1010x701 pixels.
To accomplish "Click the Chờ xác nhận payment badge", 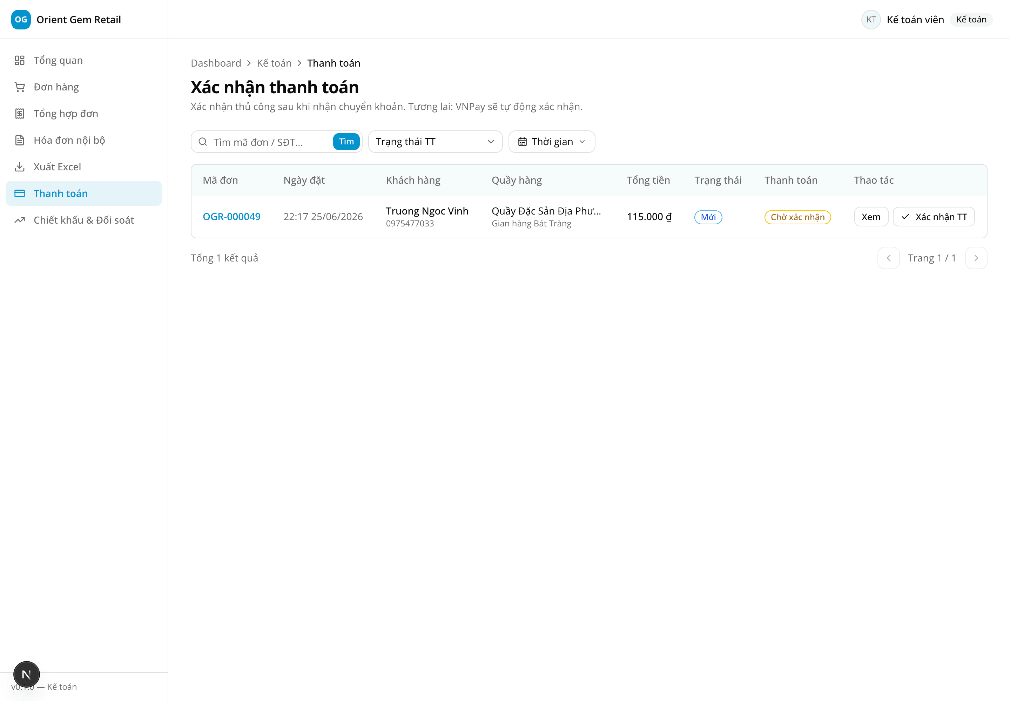I will tap(797, 217).
